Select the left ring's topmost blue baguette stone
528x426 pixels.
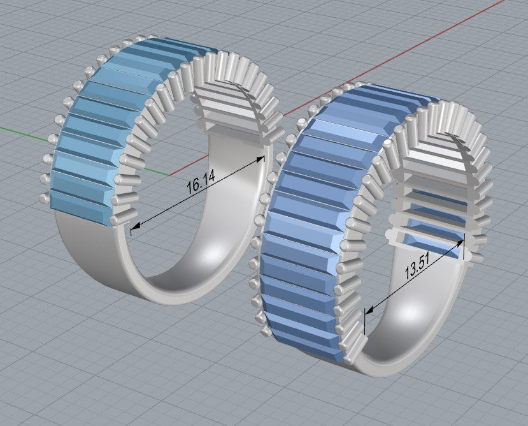tap(172, 47)
